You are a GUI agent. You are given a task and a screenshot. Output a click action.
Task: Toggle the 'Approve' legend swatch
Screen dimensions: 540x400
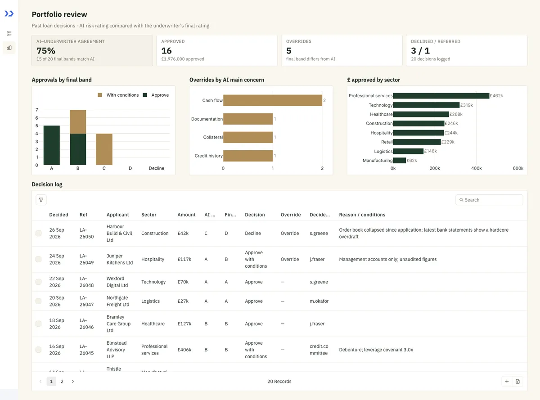click(x=145, y=95)
